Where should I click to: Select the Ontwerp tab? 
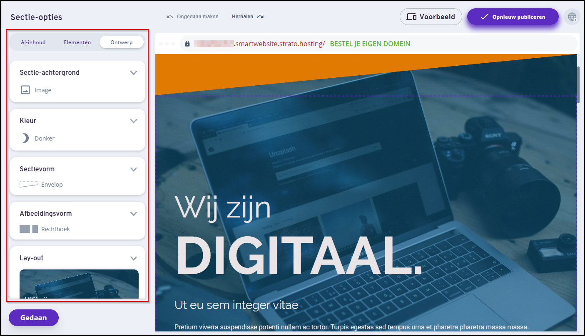point(121,42)
